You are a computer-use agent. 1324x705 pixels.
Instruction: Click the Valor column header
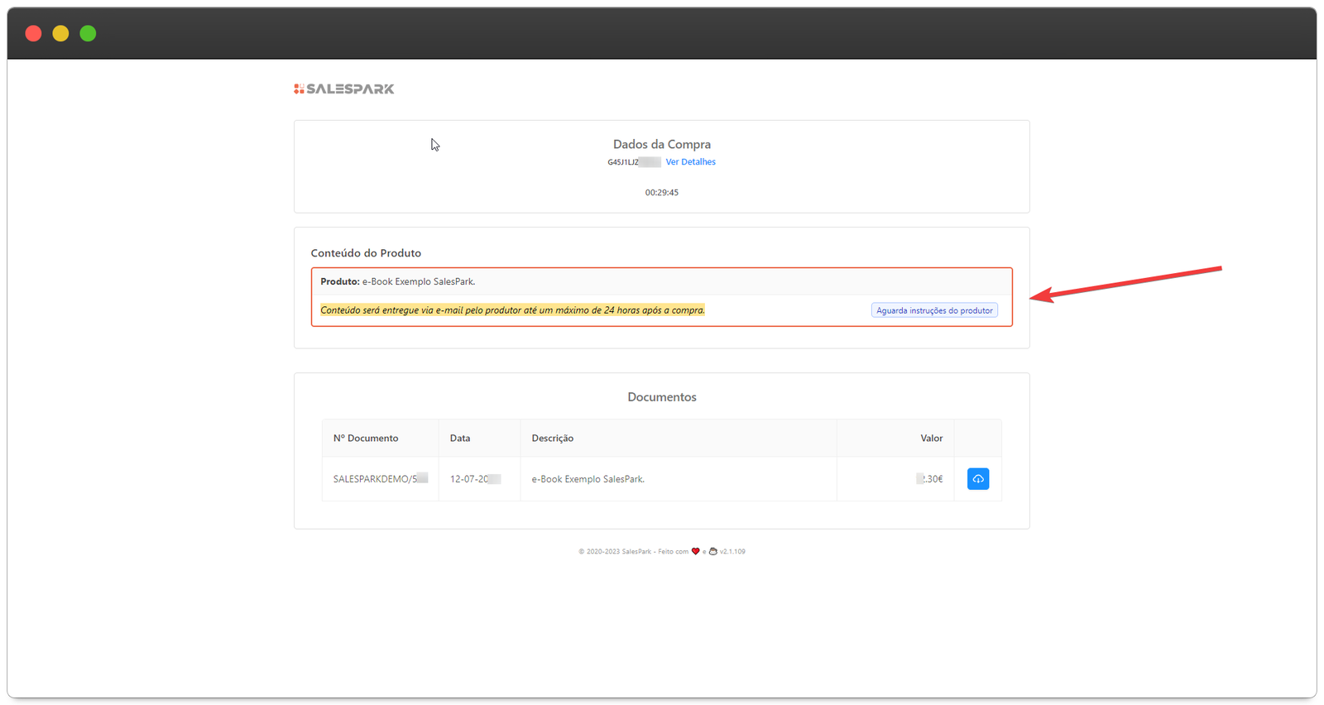coord(931,439)
